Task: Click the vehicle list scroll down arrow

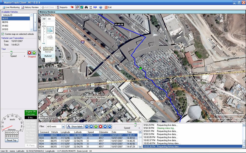Action: coord(31,30)
